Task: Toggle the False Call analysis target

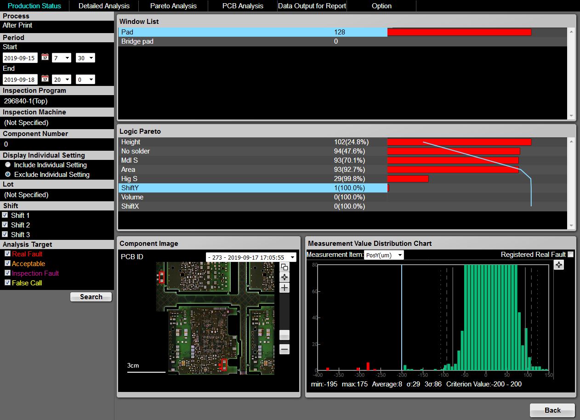Action: [x=7, y=283]
